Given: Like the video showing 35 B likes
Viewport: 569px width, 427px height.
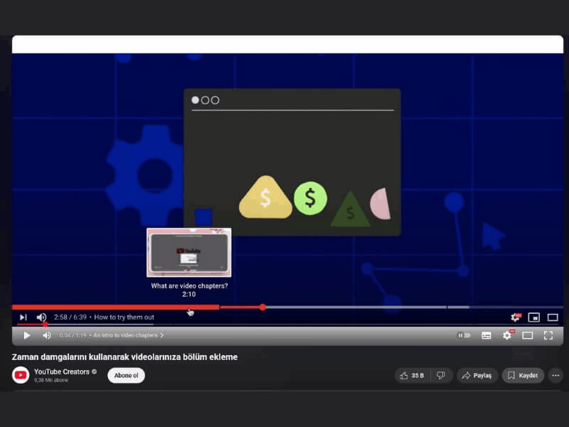Looking at the screenshot, I should [x=413, y=375].
